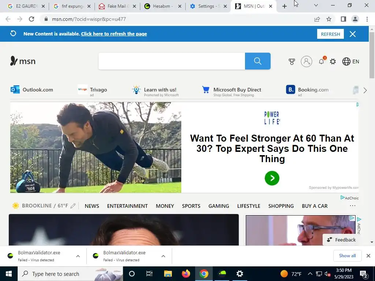Open the MSN settings gear icon
This screenshot has width=375, height=281.
tap(333, 61)
